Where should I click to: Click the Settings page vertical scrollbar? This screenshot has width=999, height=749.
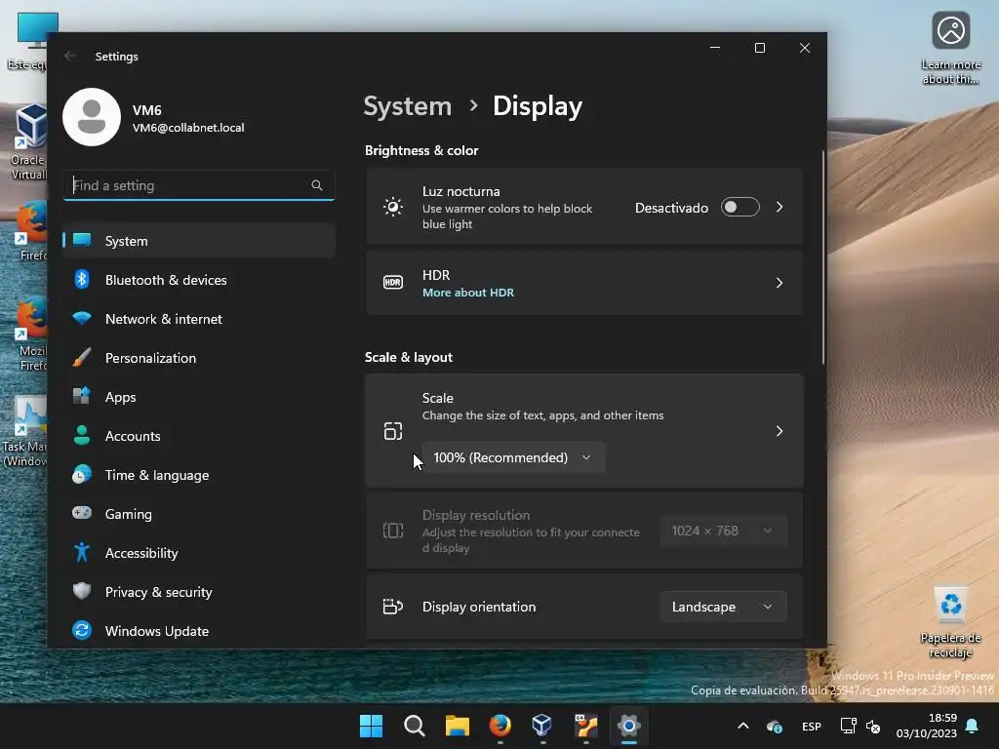822,257
